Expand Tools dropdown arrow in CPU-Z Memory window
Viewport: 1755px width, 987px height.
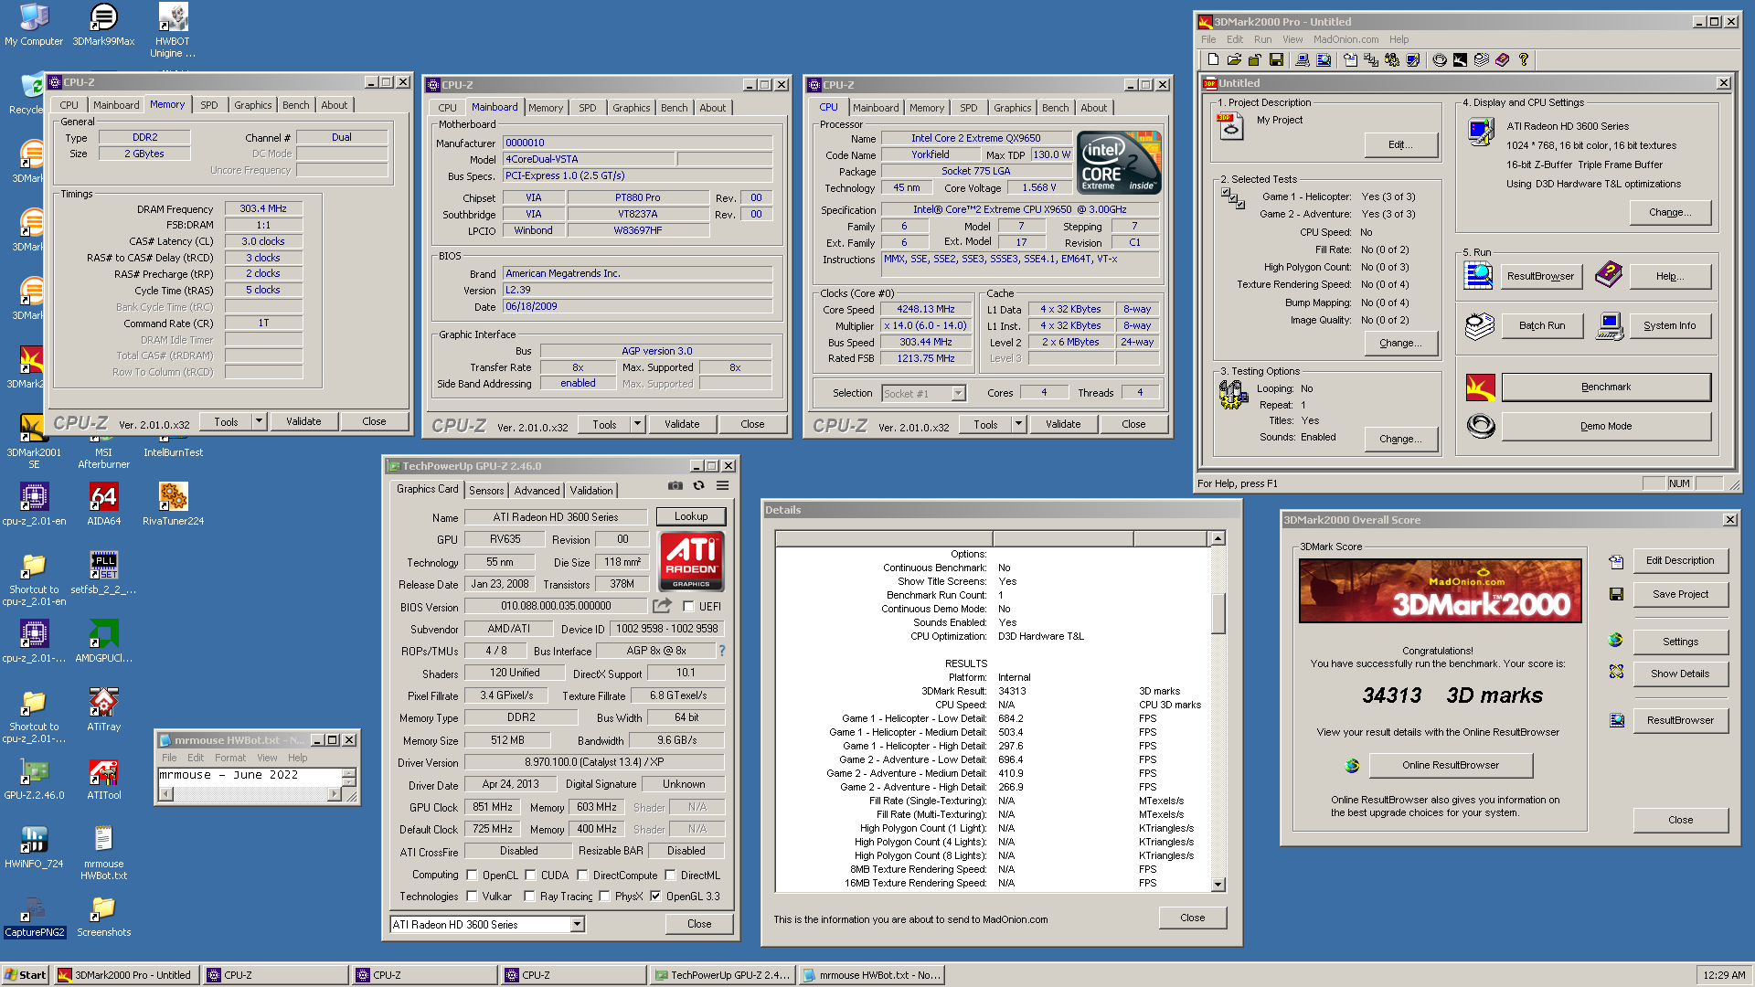(x=259, y=421)
